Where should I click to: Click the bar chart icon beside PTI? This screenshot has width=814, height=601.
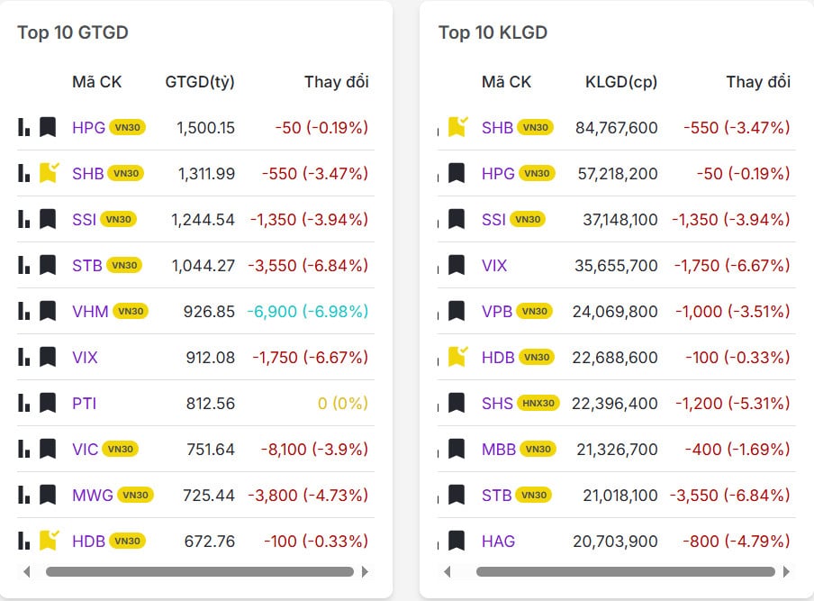click(23, 403)
